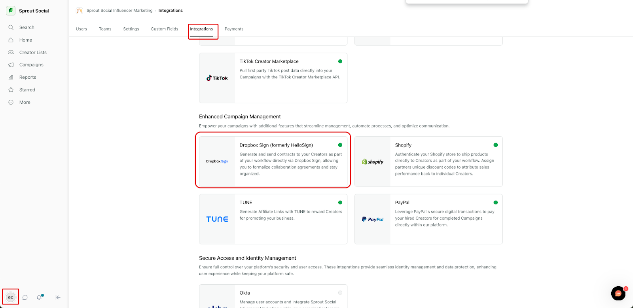Open Starred star icon

[x=11, y=90]
